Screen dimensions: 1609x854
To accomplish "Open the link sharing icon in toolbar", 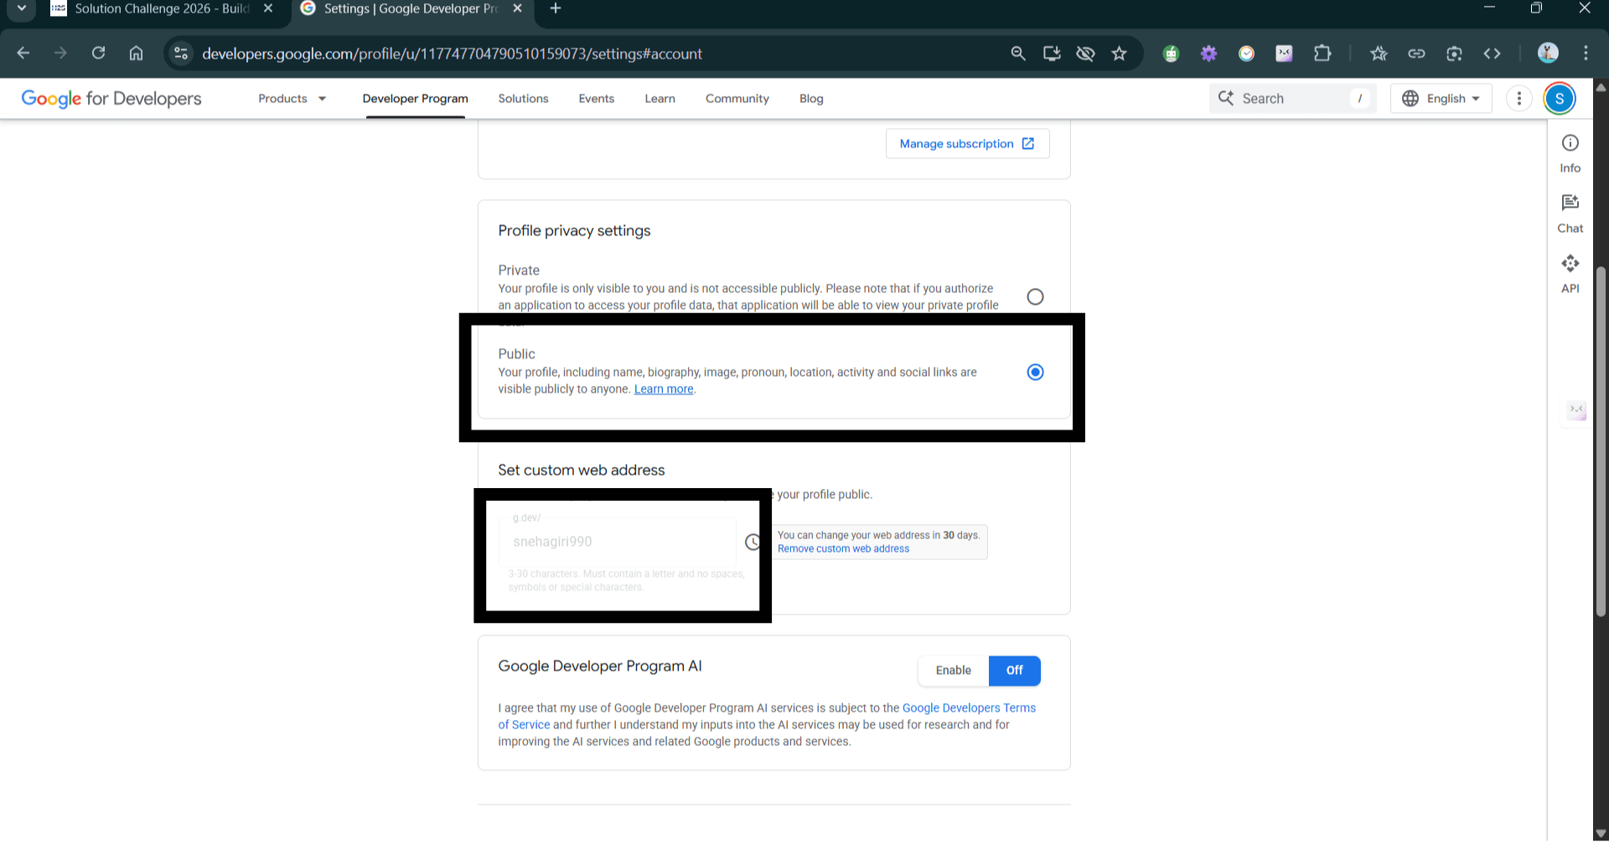I will tap(1416, 53).
